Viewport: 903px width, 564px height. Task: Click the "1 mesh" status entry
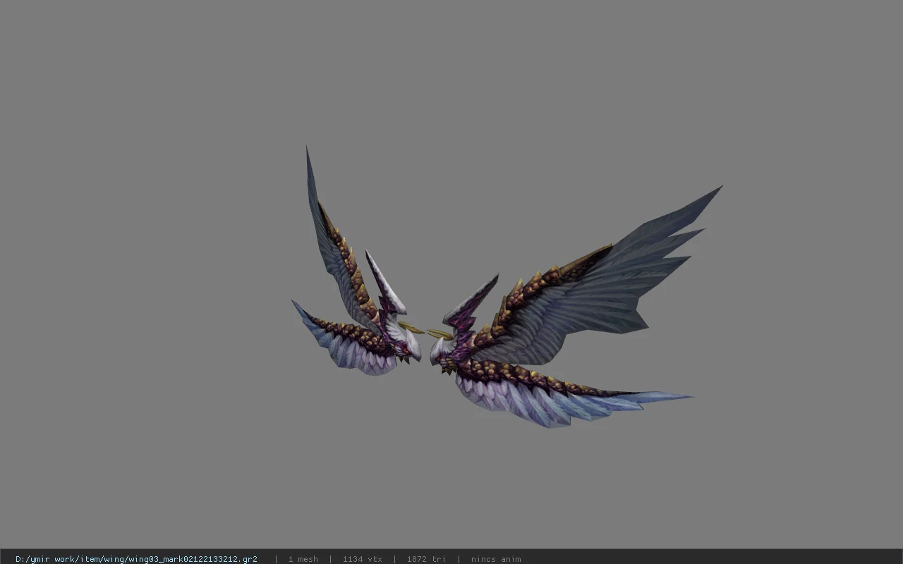tap(303, 559)
